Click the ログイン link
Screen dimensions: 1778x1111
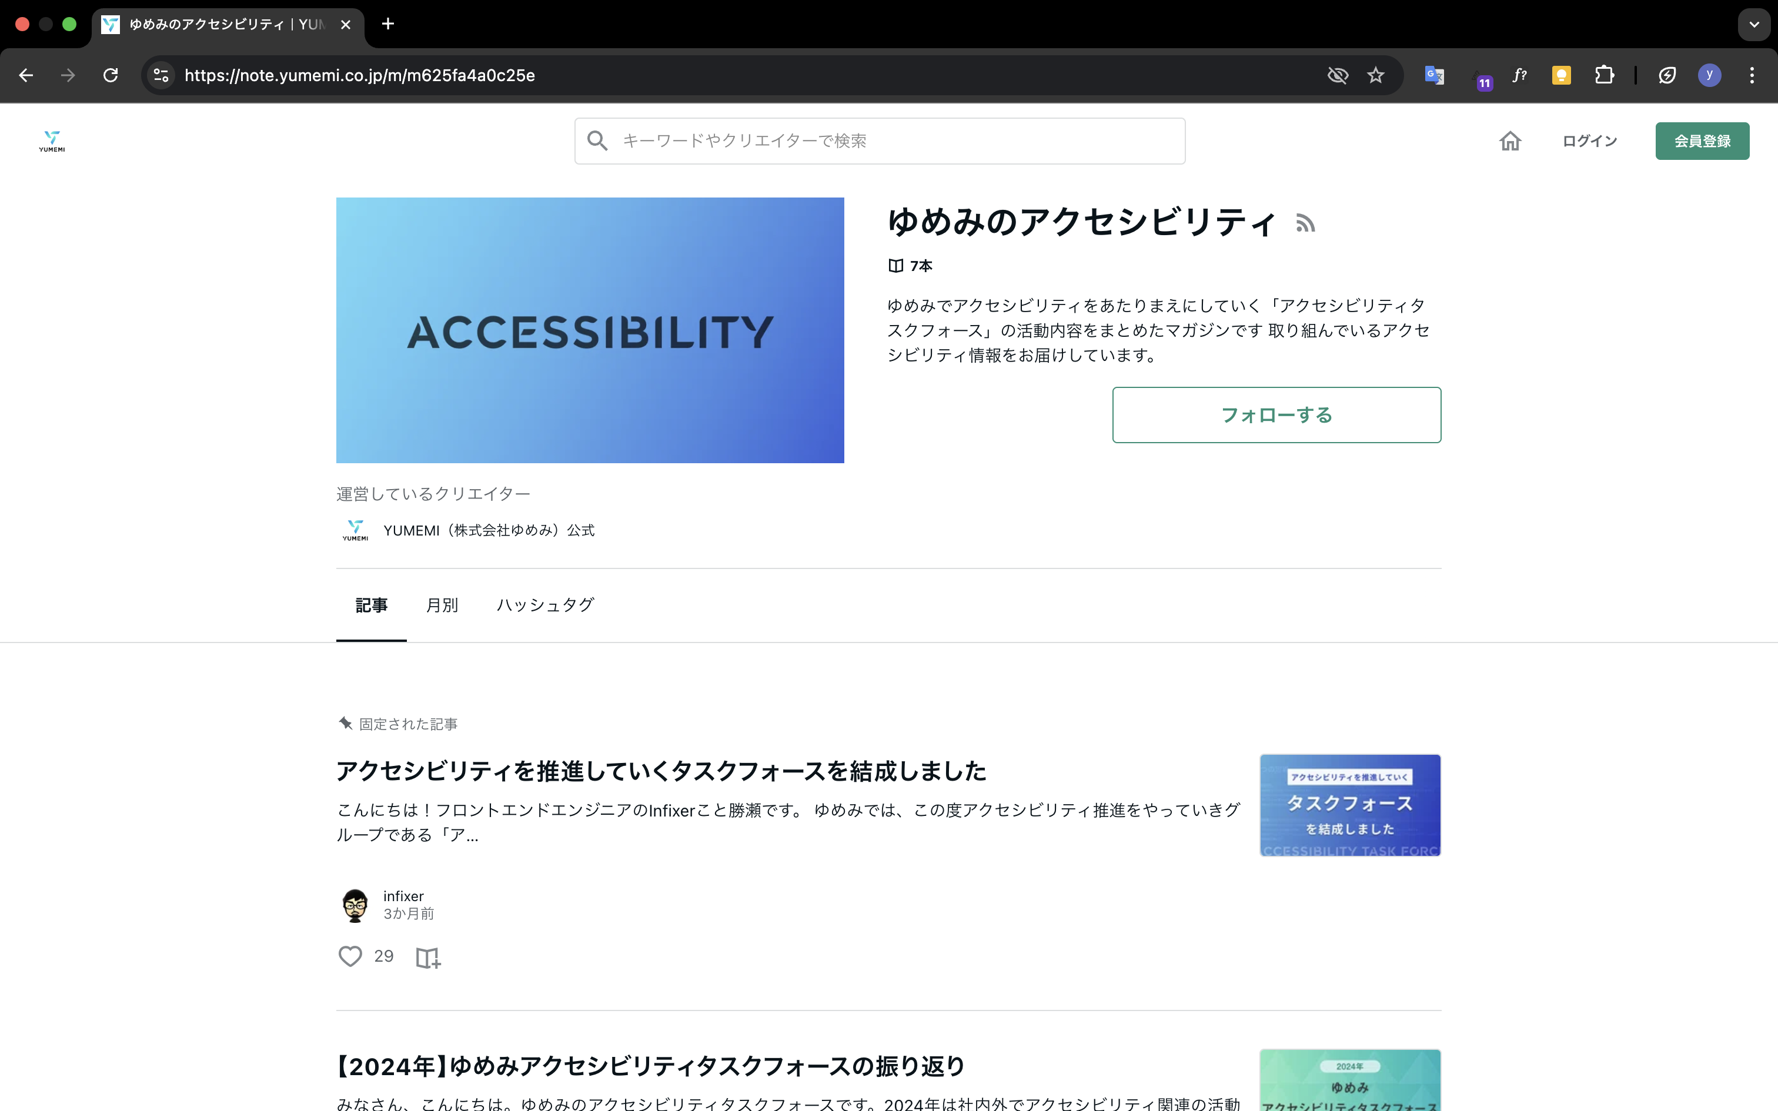click(1589, 140)
